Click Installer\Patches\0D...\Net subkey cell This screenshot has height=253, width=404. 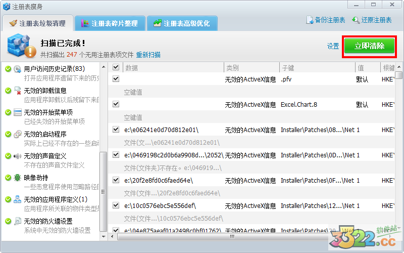coord(318,155)
